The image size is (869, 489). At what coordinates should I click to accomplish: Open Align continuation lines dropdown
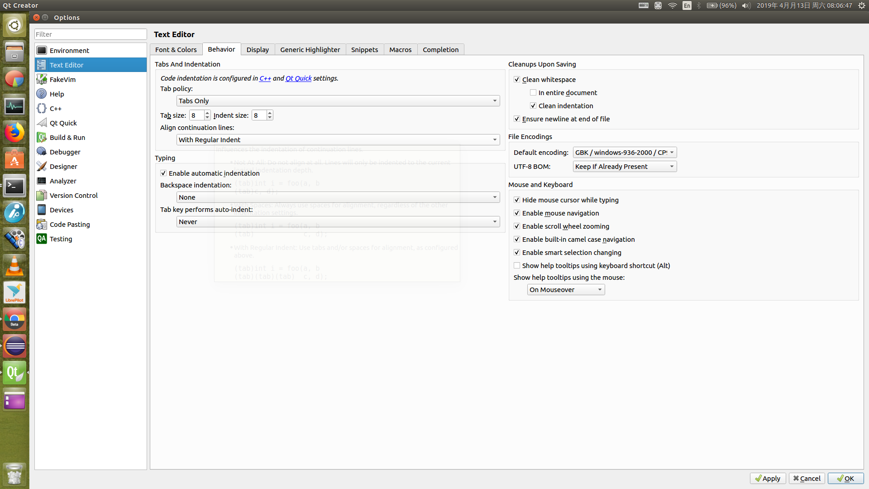pos(338,139)
